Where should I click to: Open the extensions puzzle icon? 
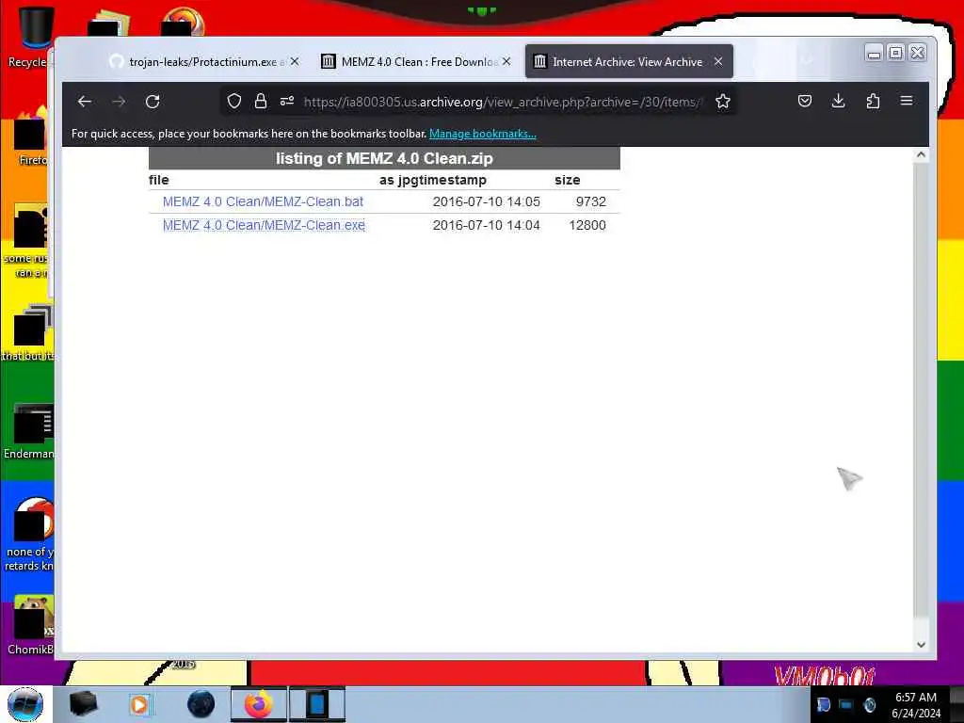(873, 101)
